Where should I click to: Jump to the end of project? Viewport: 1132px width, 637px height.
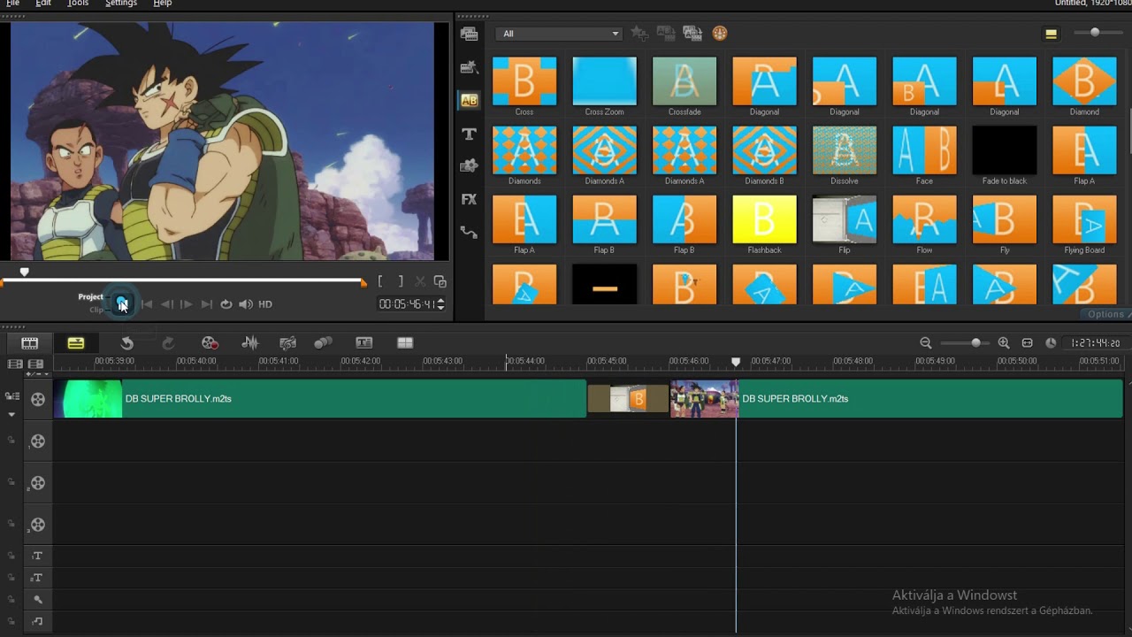pos(206,304)
